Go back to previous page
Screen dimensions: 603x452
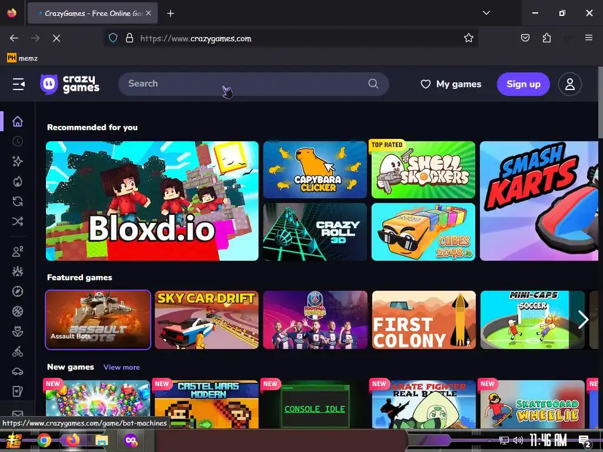pos(14,38)
